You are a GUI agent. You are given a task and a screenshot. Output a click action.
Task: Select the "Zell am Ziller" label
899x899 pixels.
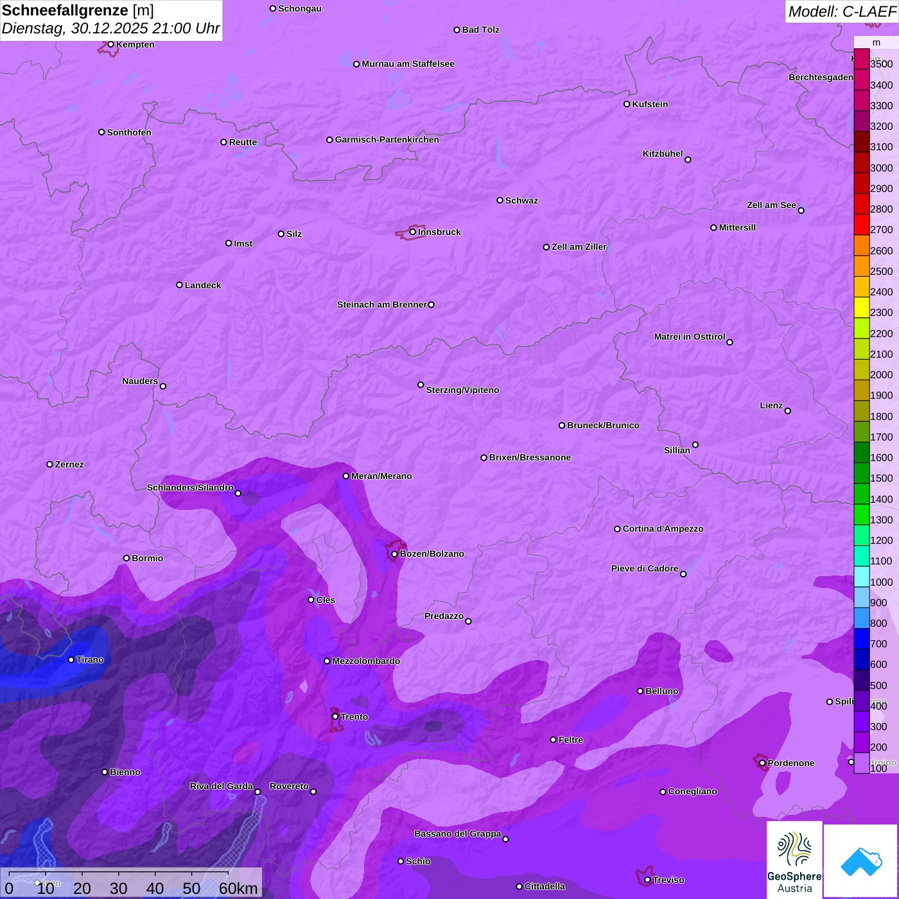point(579,247)
